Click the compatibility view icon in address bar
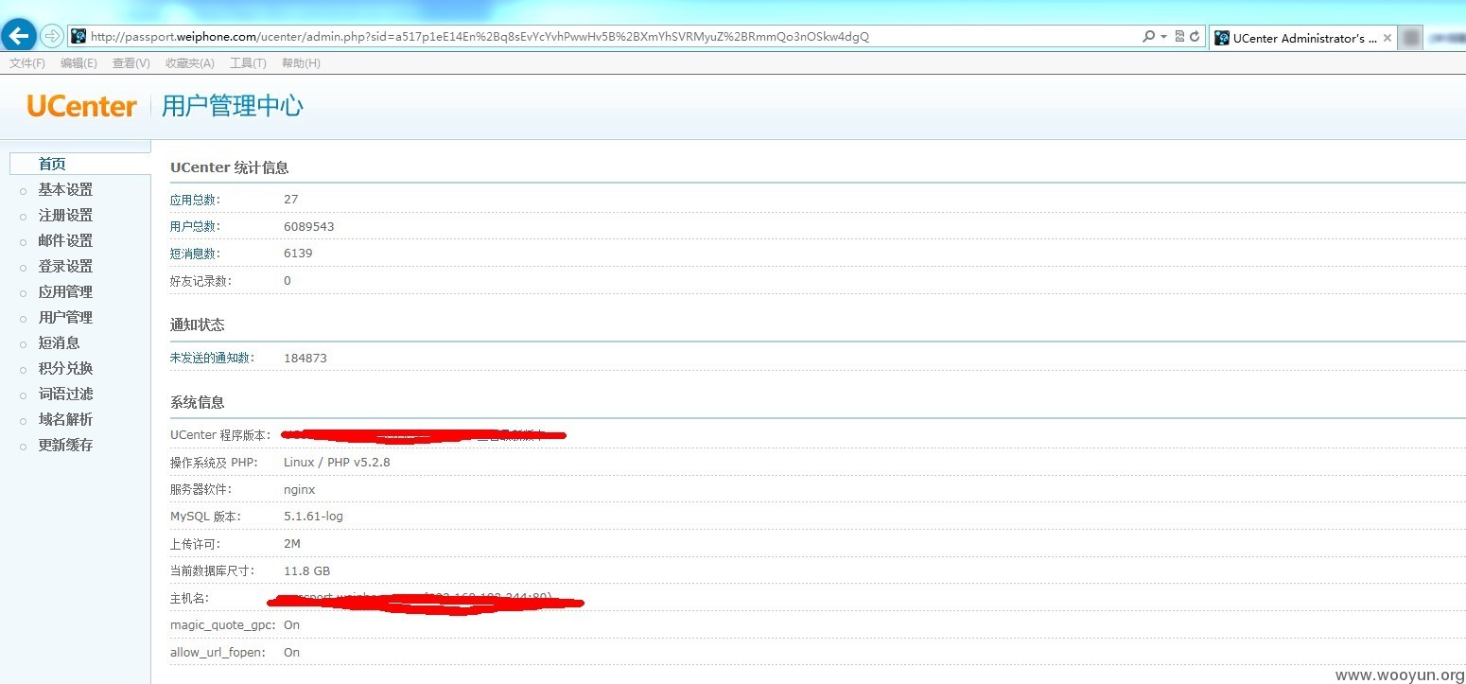Image resolution: width=1466 pixels, height=684 pixels. 1179,37
